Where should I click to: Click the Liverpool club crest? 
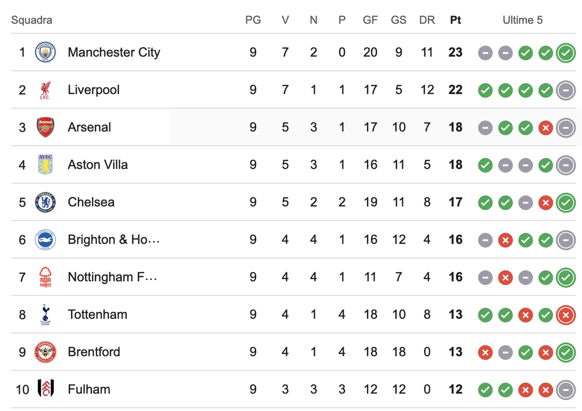point(45,90)
